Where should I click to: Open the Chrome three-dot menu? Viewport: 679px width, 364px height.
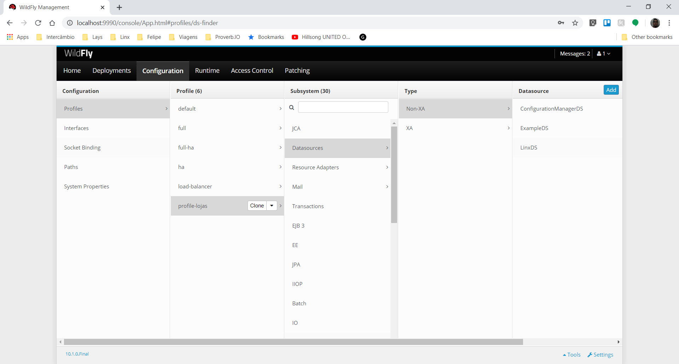tap(669, 23)
